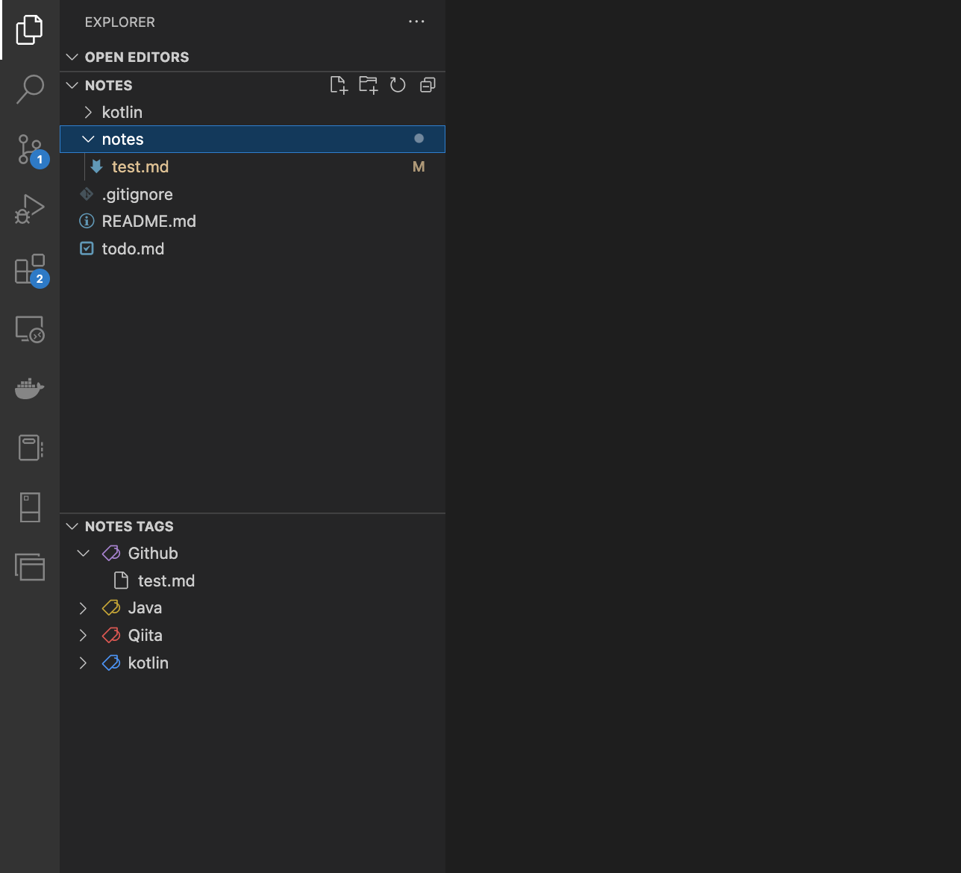Screen dimensions: 961x873
Task: Open the Run and Debug view
Action: (29, 209)
